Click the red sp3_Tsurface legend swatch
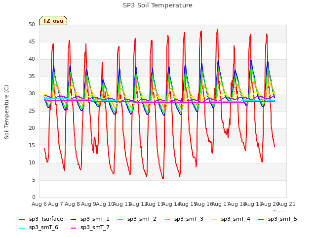The width and height of the screenshot is (316, 237). (x=22, y=219)
